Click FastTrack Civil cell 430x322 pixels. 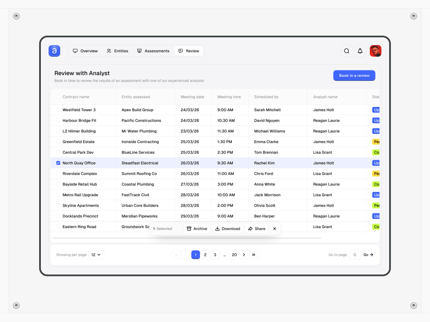point(135,195)
